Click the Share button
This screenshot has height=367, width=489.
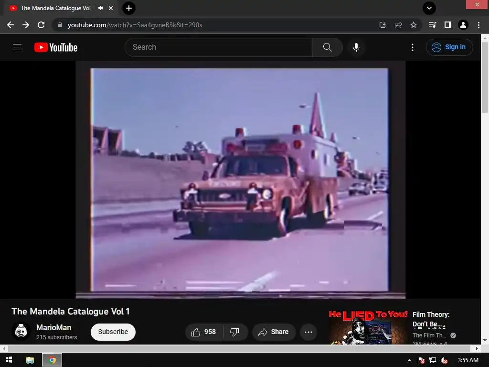click(274, 332)
